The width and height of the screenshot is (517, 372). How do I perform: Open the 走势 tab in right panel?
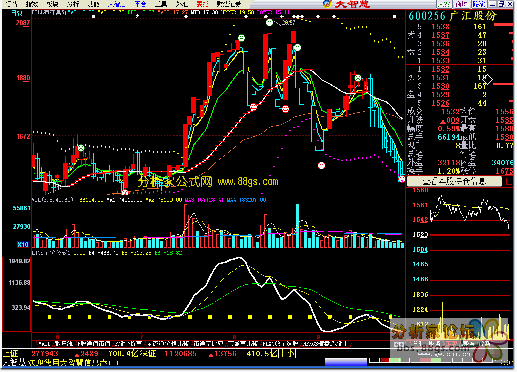point(451,344)
